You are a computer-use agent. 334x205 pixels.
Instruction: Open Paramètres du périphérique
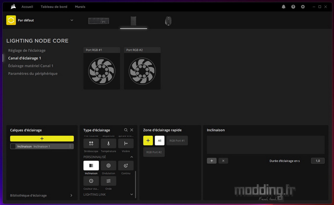click(33, 73)
